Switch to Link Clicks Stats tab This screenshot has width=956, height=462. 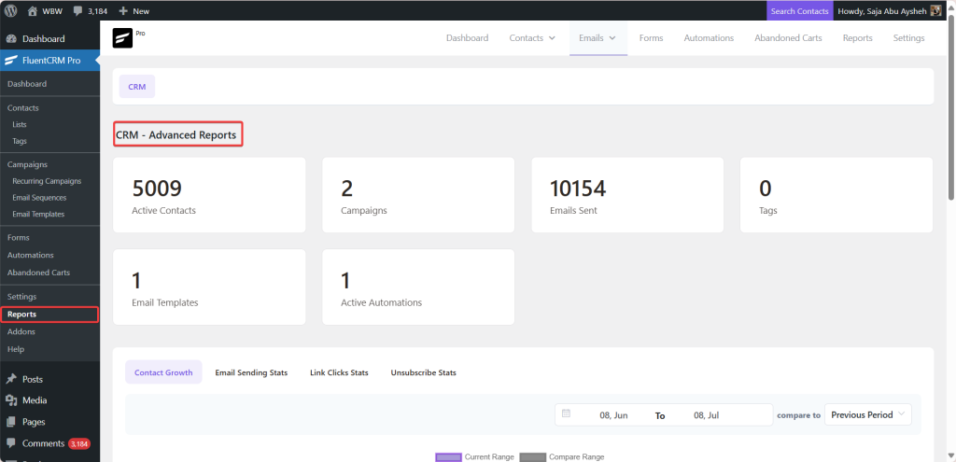tap(339, 372)
